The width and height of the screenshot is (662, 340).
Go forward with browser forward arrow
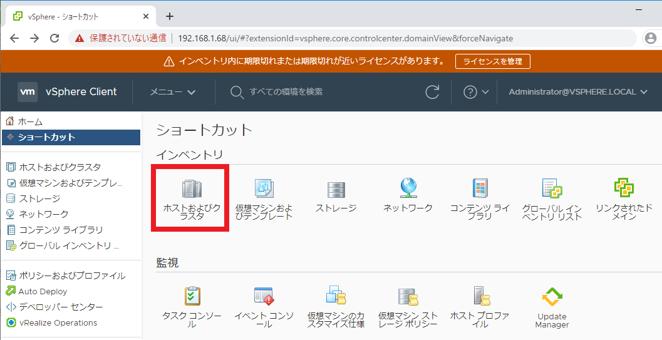pos(34,38)
